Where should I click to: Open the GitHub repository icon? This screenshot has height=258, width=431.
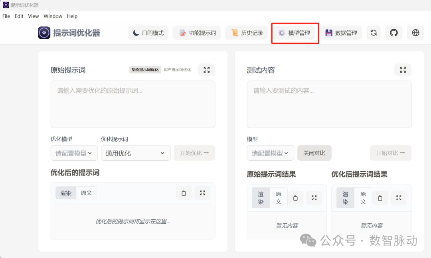[x=394, y=33]
